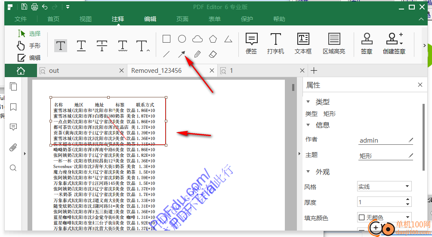Image resolution: width=432 pixels, height=237 pixels.
Task: Select the polygon shape tool
Action: point(213,39)
